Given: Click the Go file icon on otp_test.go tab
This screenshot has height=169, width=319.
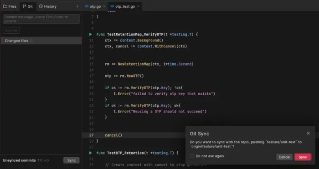Looking at the screenshot, I should point(112,6).
